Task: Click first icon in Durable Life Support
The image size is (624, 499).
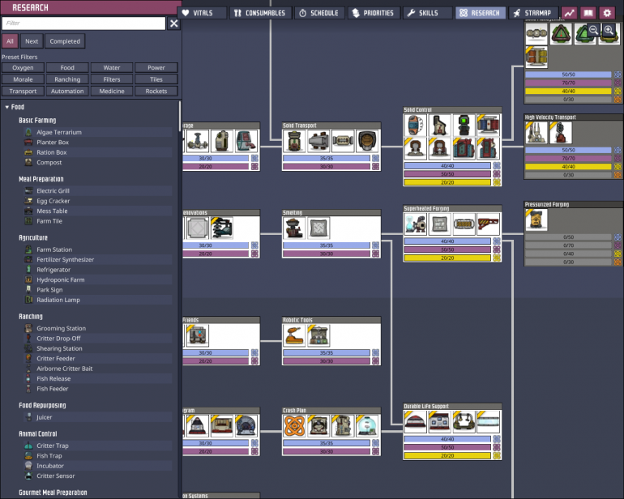Action: [415, 422]
